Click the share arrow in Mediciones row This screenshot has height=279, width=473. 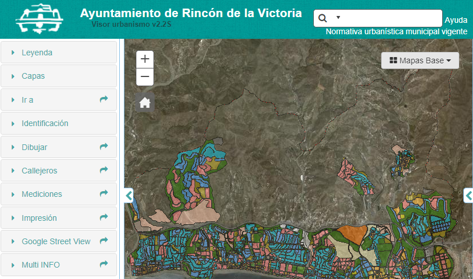tap(104, 193)
